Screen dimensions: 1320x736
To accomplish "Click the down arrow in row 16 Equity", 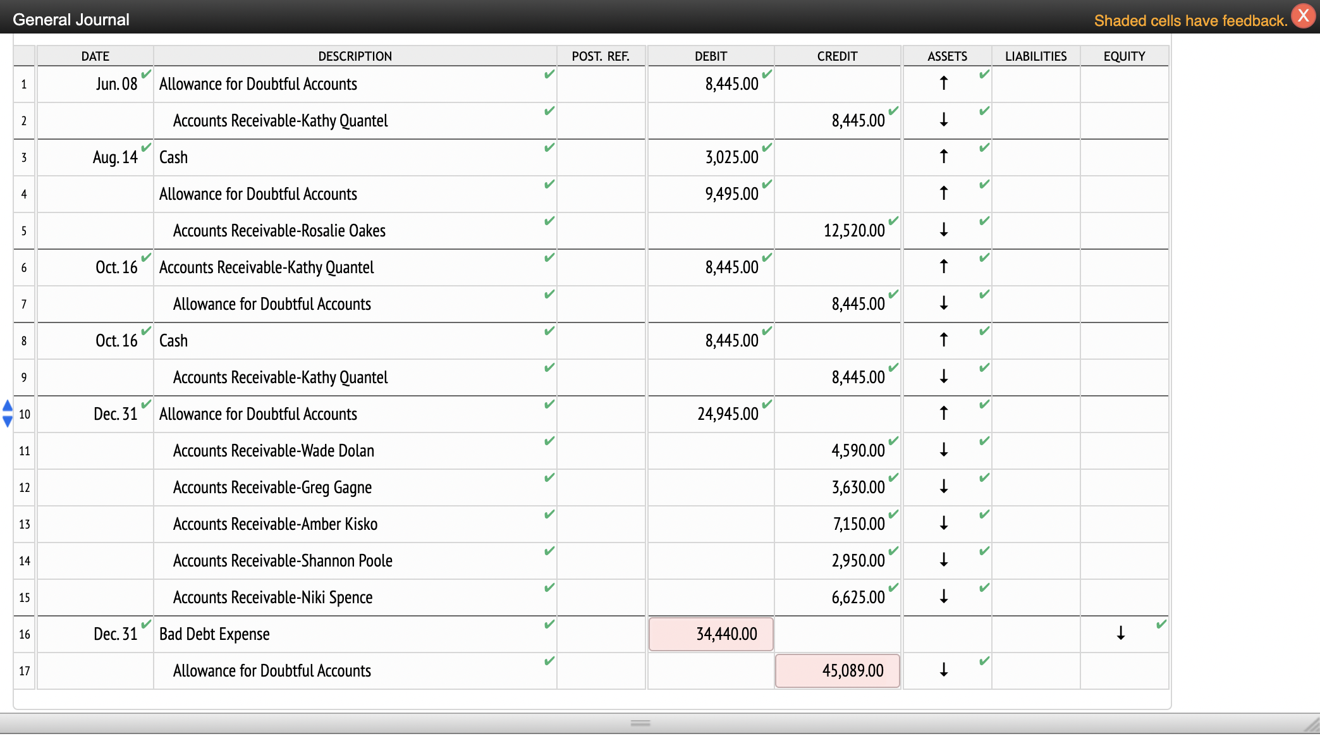I will click(1120, 633).
